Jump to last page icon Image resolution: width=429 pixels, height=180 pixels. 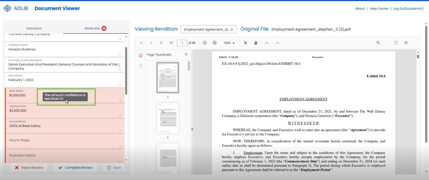pyautogui.click(x=171, y=43)
